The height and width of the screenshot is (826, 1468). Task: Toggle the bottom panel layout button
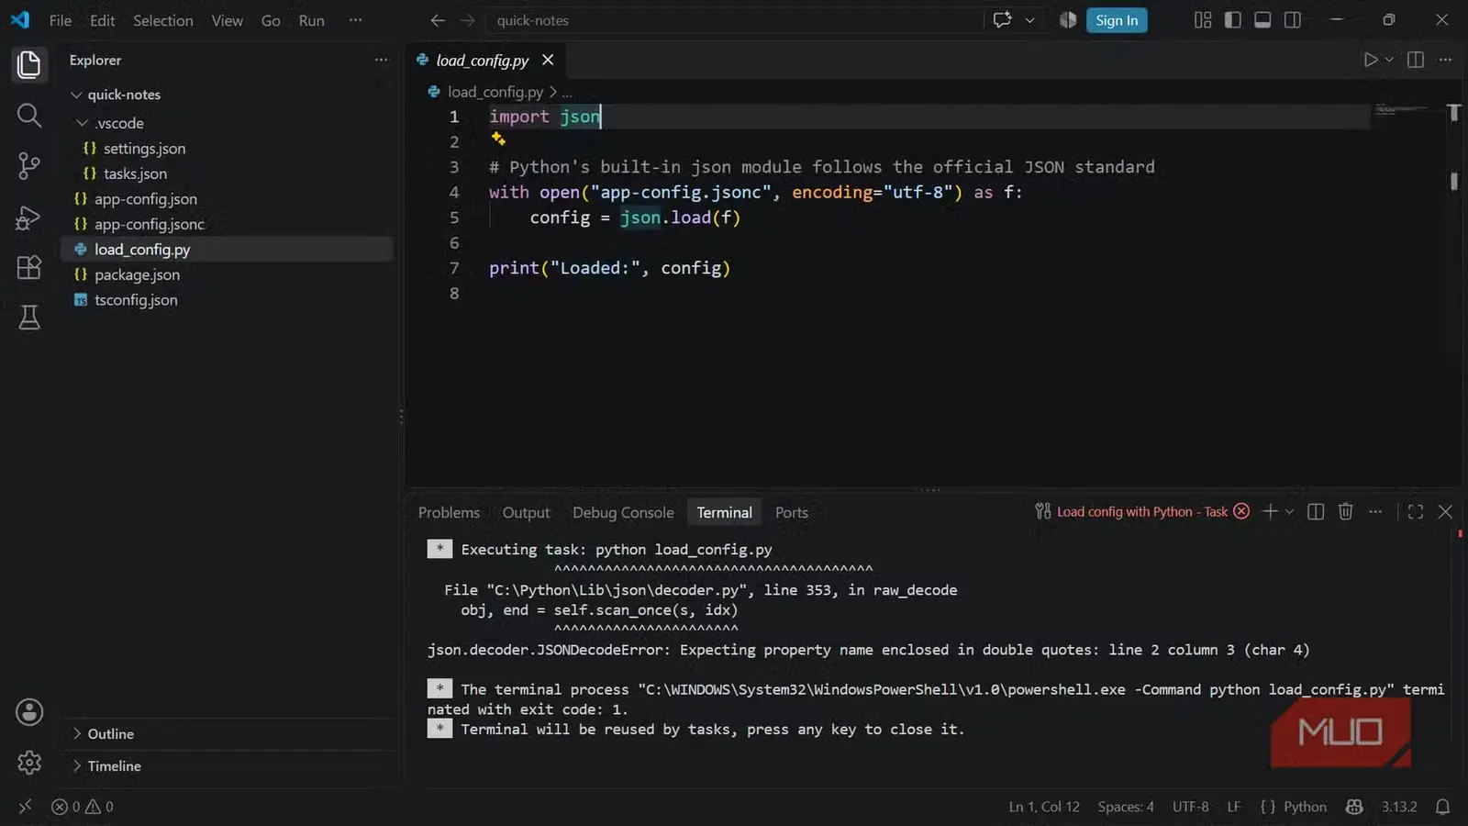coord(1262,20)
